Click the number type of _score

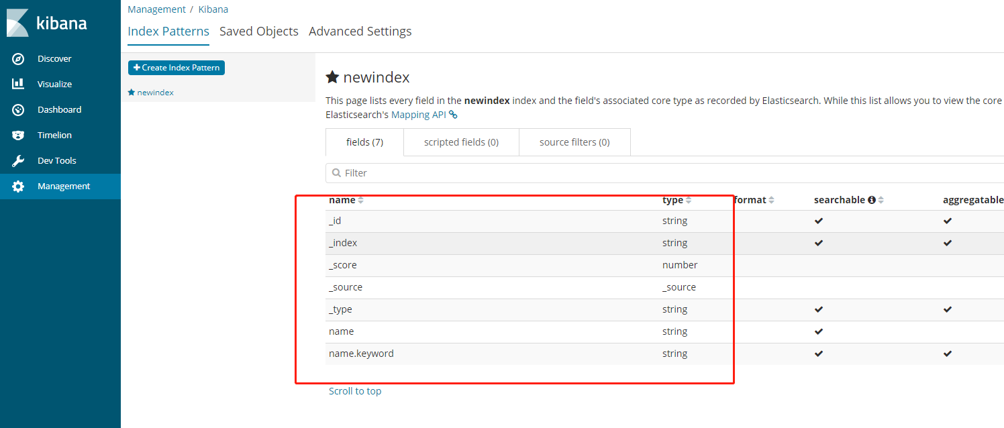pos(680,265)
